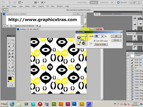Open the Image menu
Viewport: 143px width, 107px height.
tap(14, 6)
